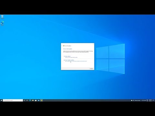Open Task View on the taskbar

pos(27,100)
